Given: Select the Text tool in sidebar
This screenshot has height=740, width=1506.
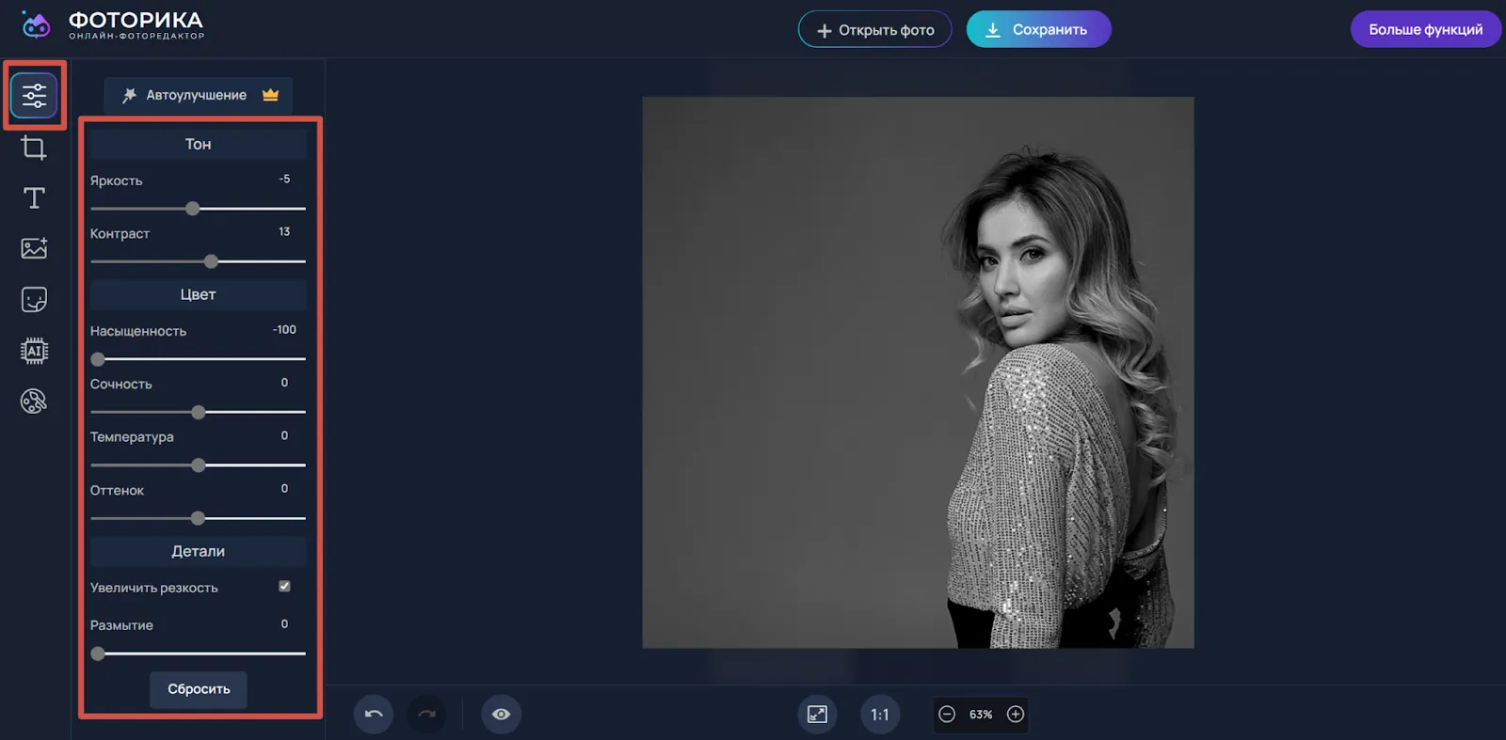Looking at the screenshot, I should coord(34,197).
